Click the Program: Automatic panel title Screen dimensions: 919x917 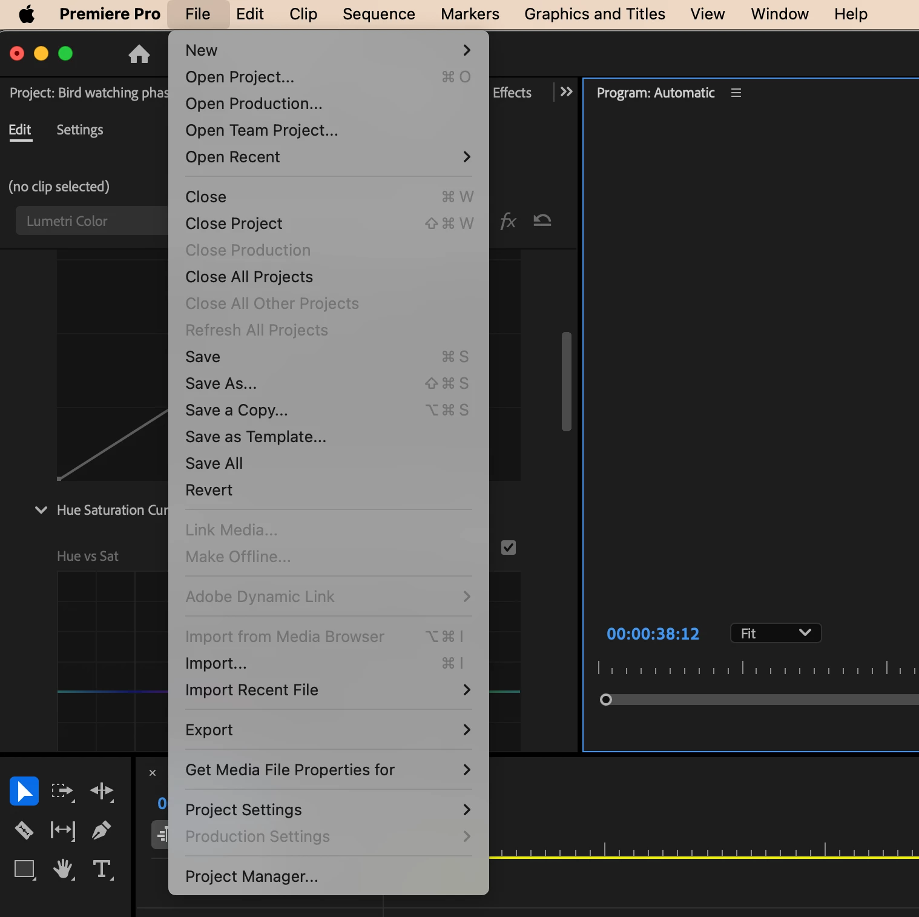coord(656,93)
